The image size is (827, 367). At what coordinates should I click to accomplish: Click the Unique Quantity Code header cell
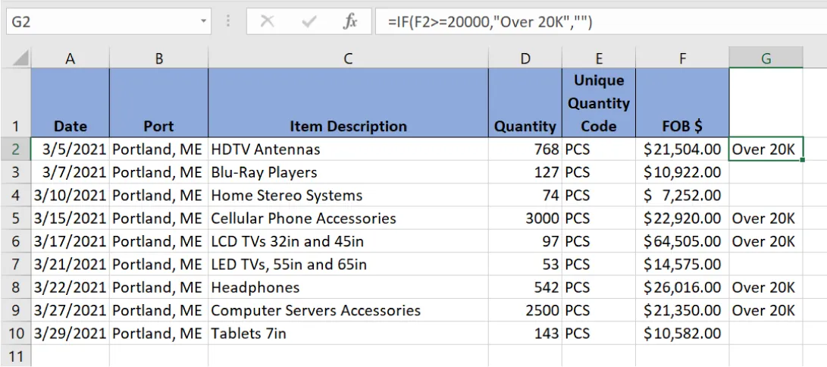point(598,103)
